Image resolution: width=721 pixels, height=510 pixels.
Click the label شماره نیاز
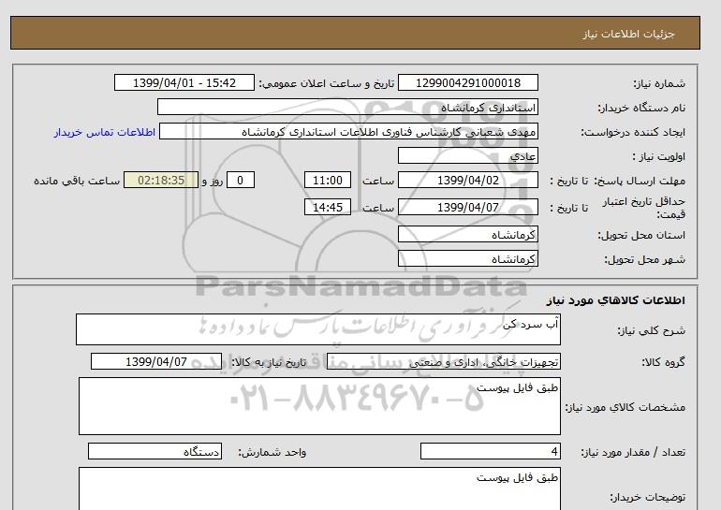coord(659,83)
